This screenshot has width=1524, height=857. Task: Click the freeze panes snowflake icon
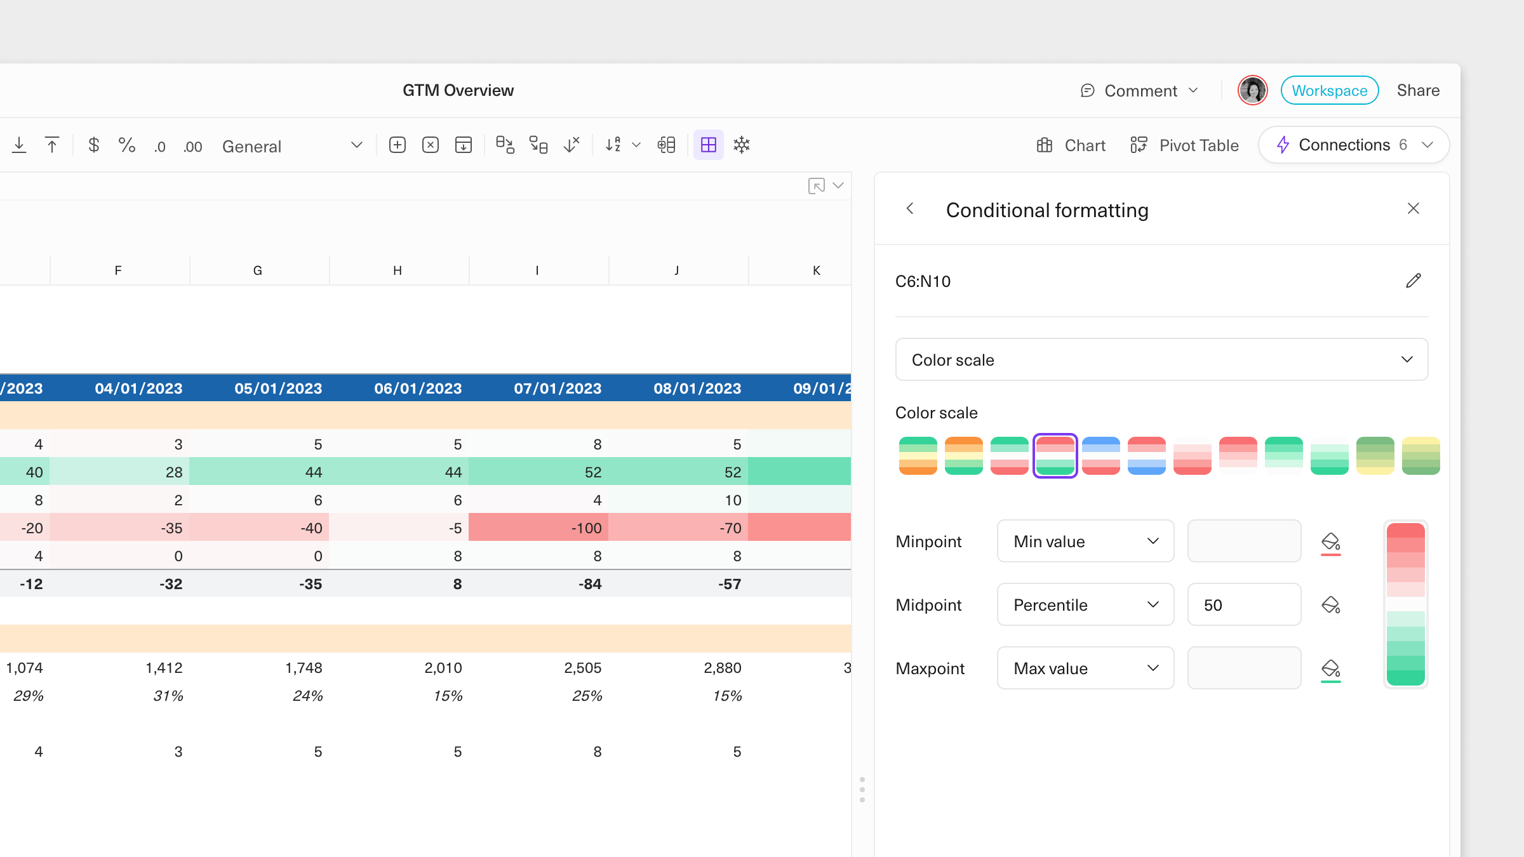point(742,145)
